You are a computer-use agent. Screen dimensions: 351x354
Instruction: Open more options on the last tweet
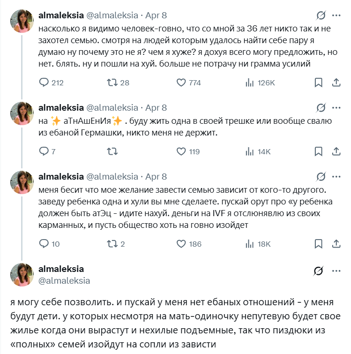point(336,271)
